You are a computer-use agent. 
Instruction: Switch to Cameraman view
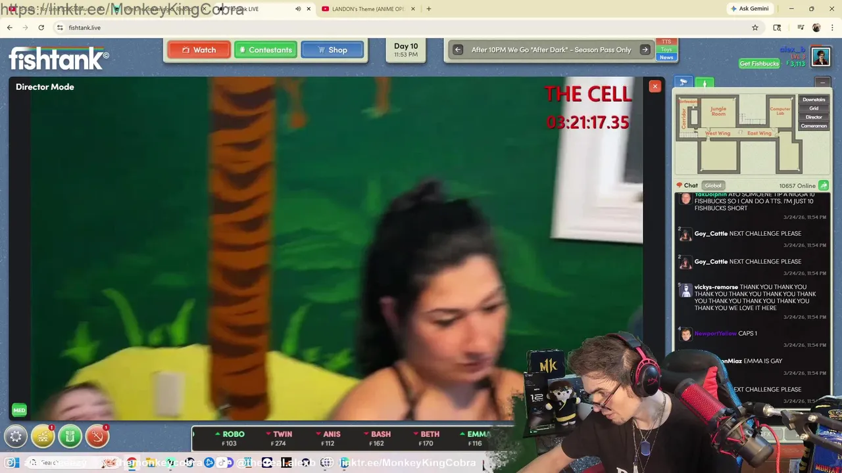click(814, 125)
